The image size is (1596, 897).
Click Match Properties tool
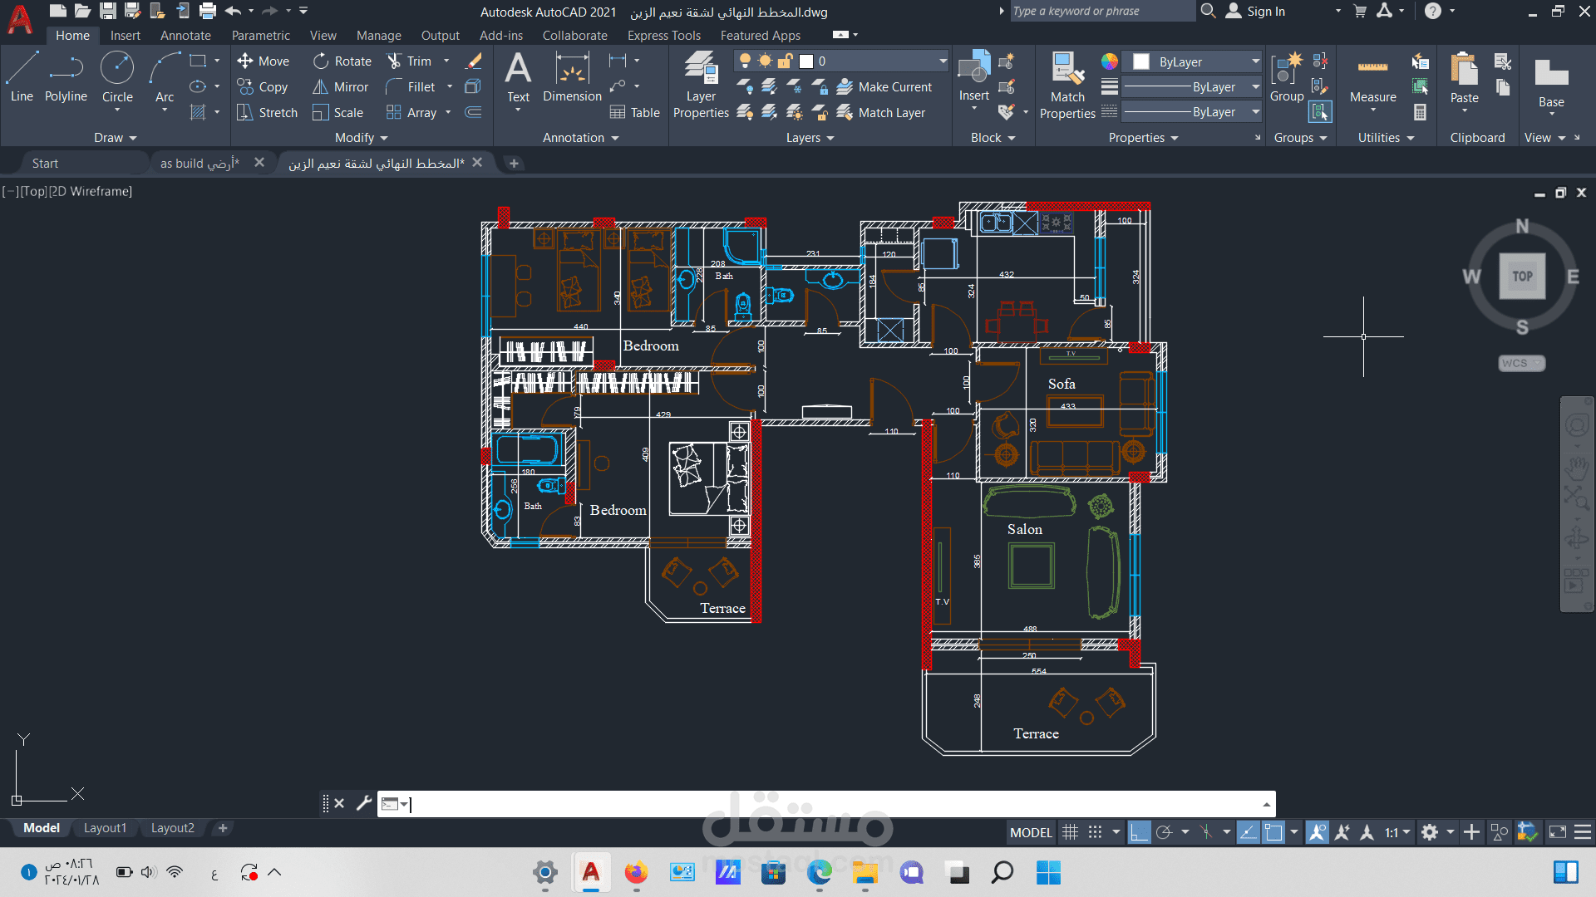pyautogui.click(x=1067, y=85)
